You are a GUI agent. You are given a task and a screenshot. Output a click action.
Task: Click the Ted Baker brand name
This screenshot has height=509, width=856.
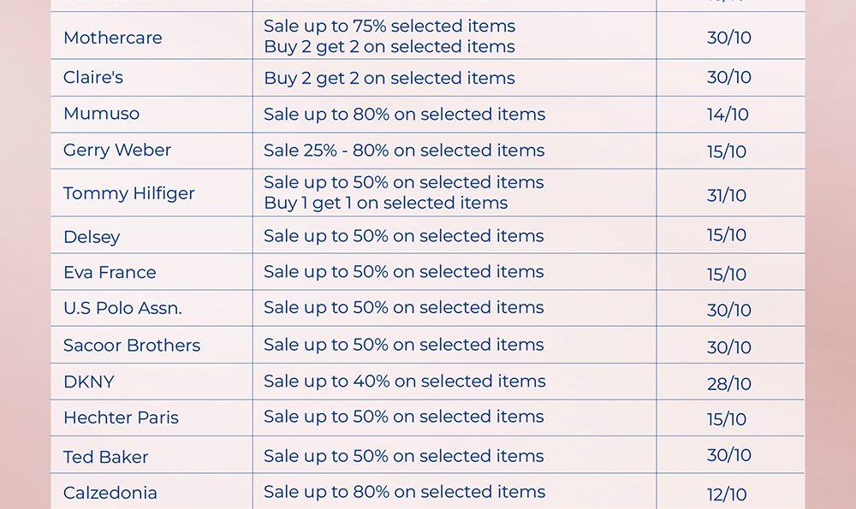pos(106,458)
